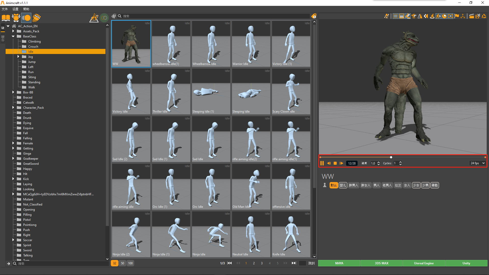This screenshot has width=489, height=275.
Task: Click the horse rider statue icon
Action: 94,18
